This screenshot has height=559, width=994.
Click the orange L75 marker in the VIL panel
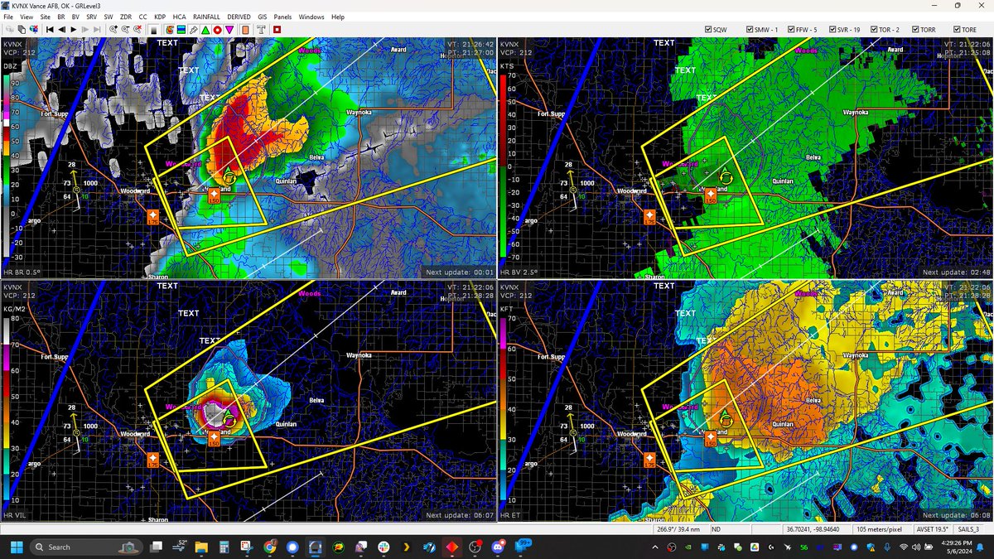152,458
